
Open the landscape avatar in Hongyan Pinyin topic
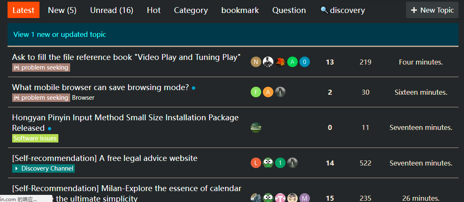(x=256, y=127)
